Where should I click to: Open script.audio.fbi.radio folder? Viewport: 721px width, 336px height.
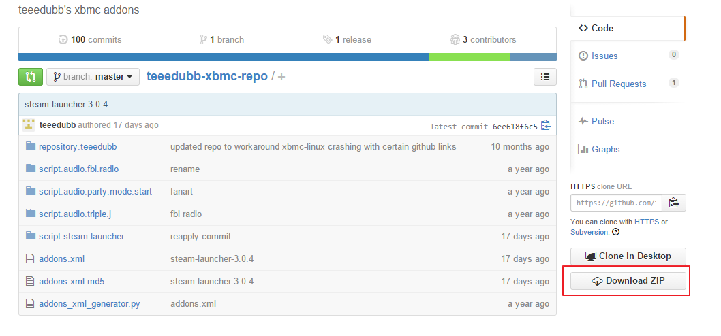tap(78, 169)
